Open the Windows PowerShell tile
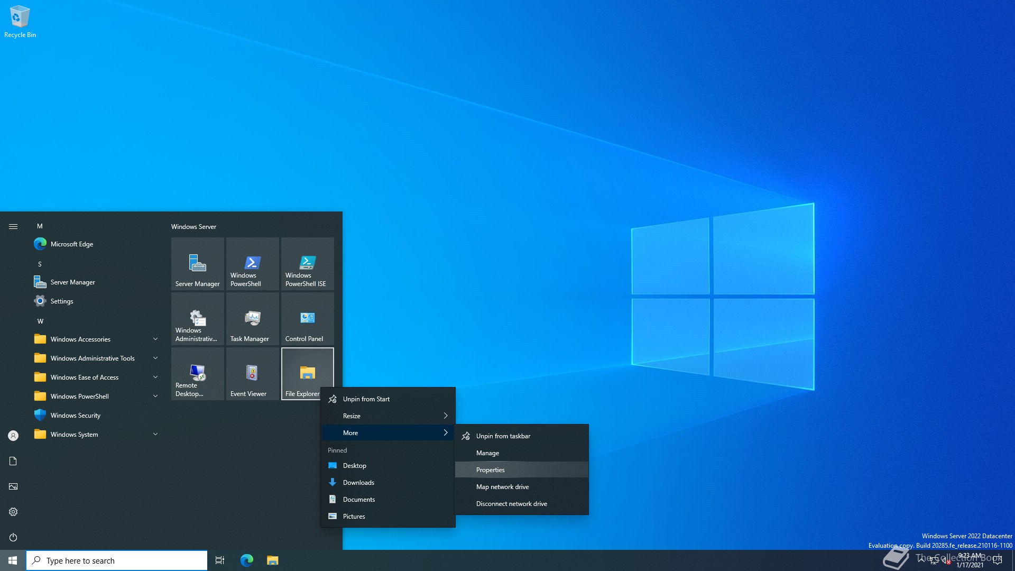1015x571 pixels. click(x=253, y=264)
